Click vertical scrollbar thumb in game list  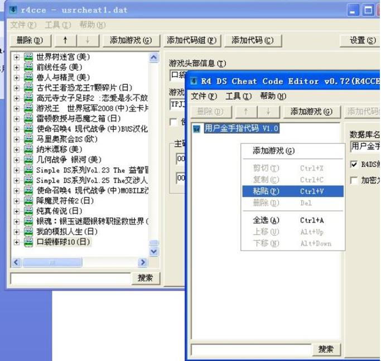pos(154,242)
